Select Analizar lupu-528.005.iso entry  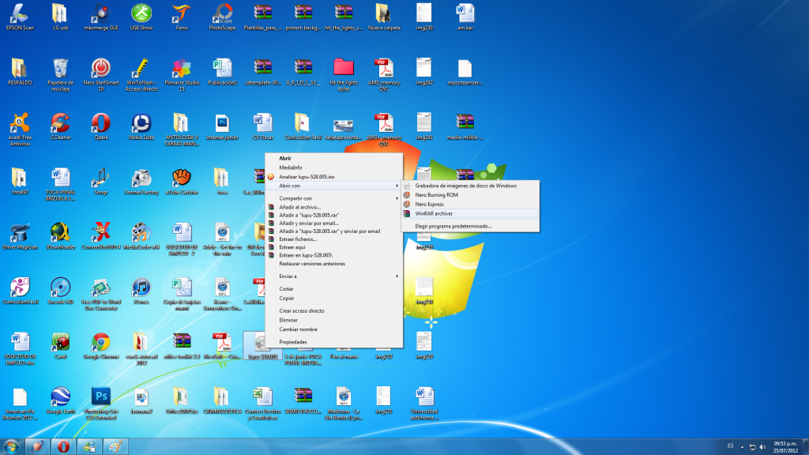(x=334, y=176)
